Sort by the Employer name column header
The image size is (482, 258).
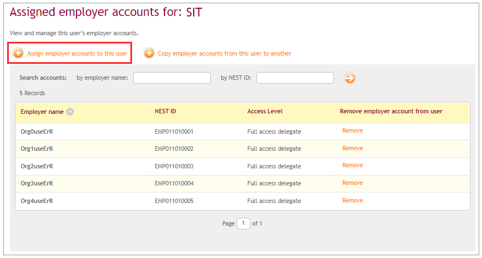[42, 112]
